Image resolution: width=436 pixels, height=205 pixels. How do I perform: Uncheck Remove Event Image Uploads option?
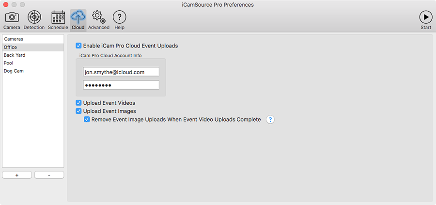point(87,120)
